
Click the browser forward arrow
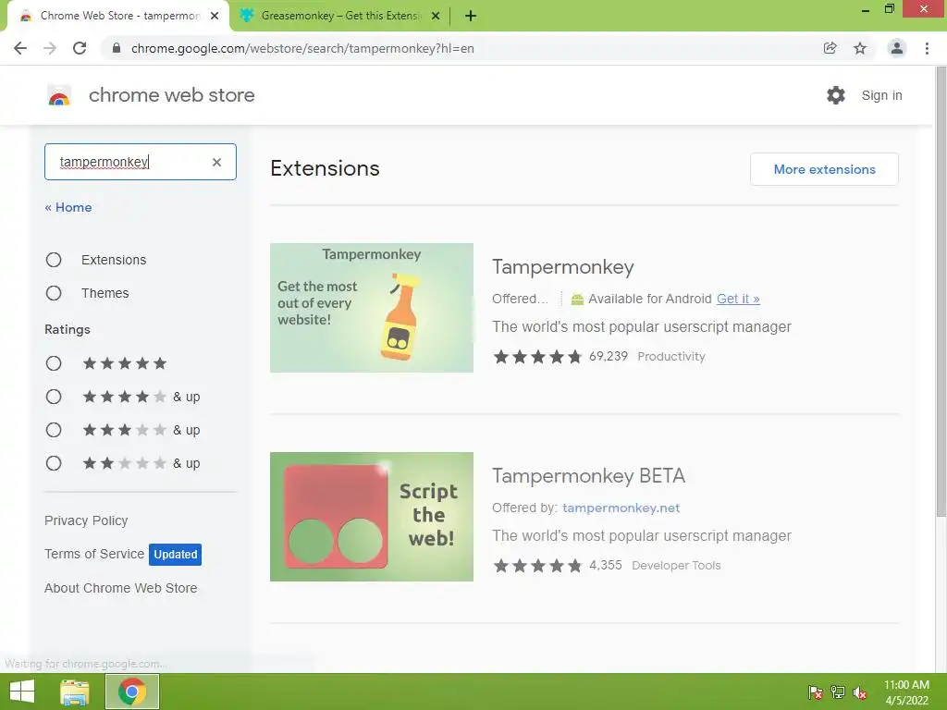point(50,48)
